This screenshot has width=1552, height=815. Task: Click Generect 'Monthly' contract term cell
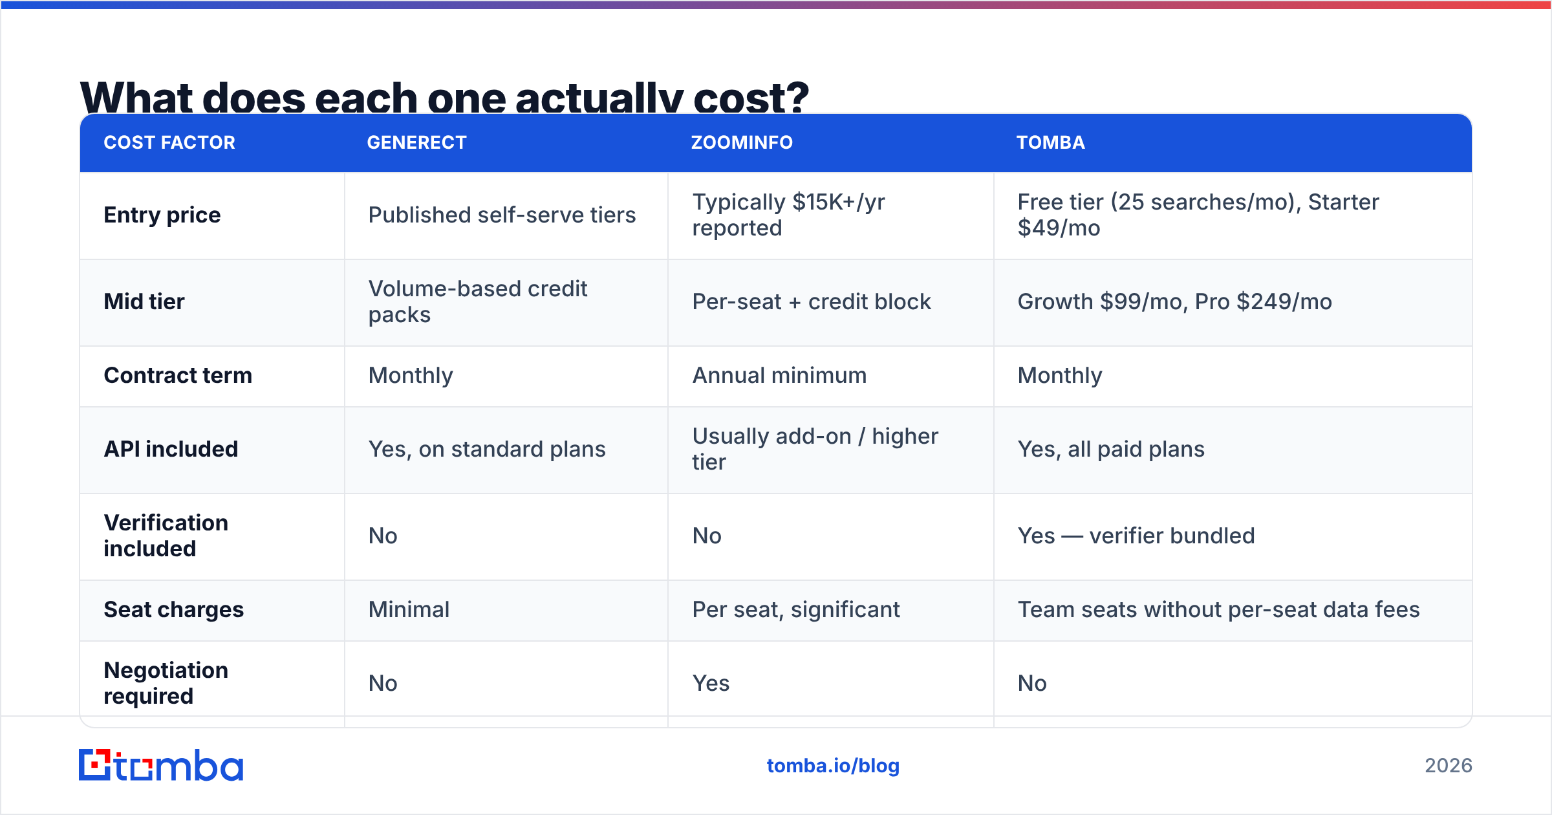point(411,375)
